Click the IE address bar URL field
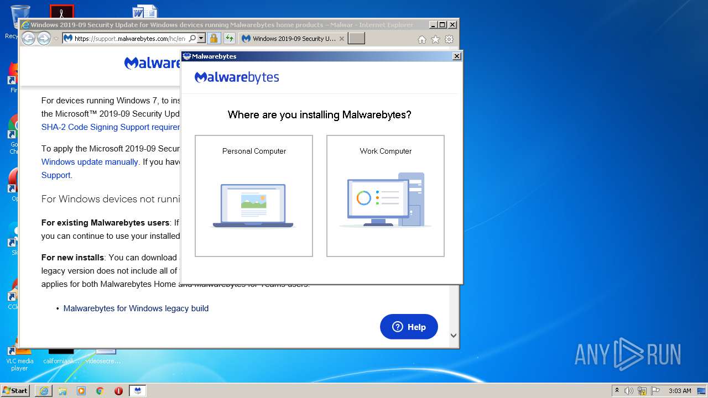 (x=130, y=39)
